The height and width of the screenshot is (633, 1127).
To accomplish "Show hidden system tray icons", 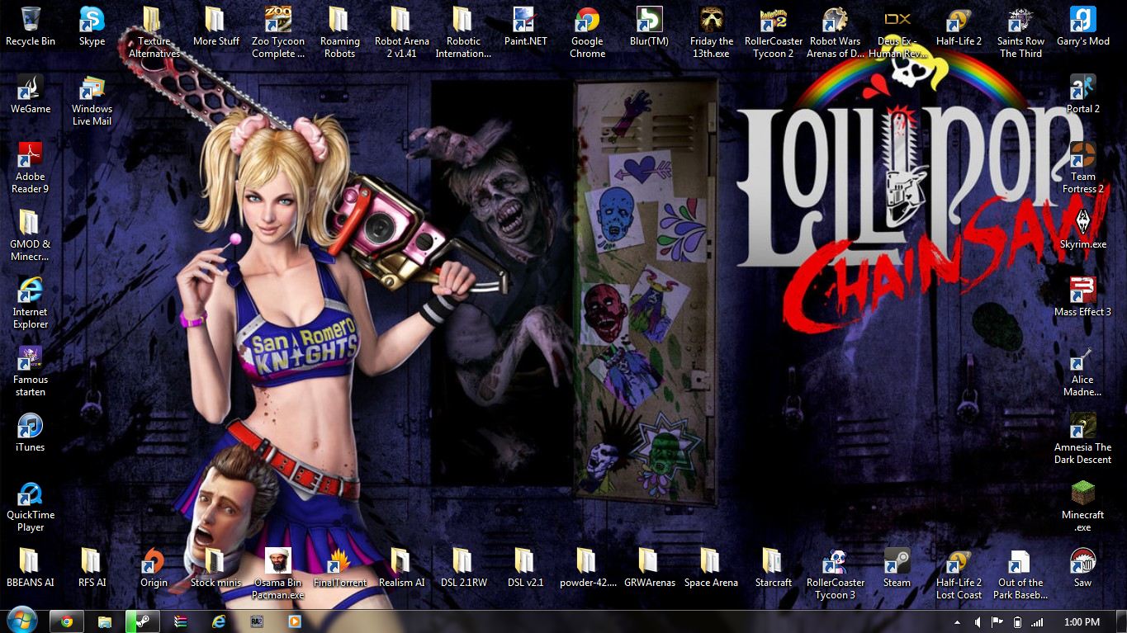I will point(959,622).
